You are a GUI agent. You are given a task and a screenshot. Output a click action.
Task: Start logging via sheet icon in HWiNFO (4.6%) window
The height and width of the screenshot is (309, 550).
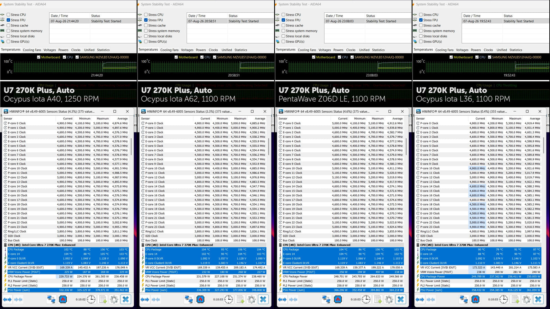click(x=378, y=299)
